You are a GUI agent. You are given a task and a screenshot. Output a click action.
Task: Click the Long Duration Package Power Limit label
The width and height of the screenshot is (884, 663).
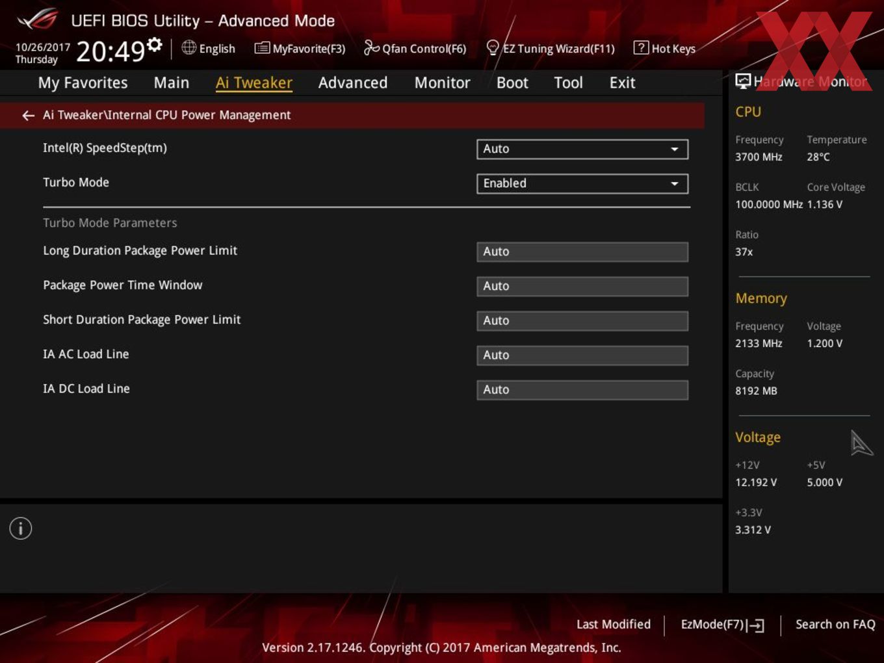[x=140, y=251]
